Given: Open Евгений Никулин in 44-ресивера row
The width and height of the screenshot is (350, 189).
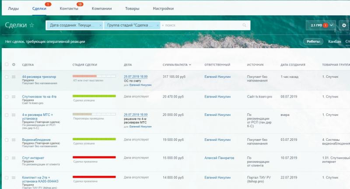Looking at the screenshot, I should 217,77.
